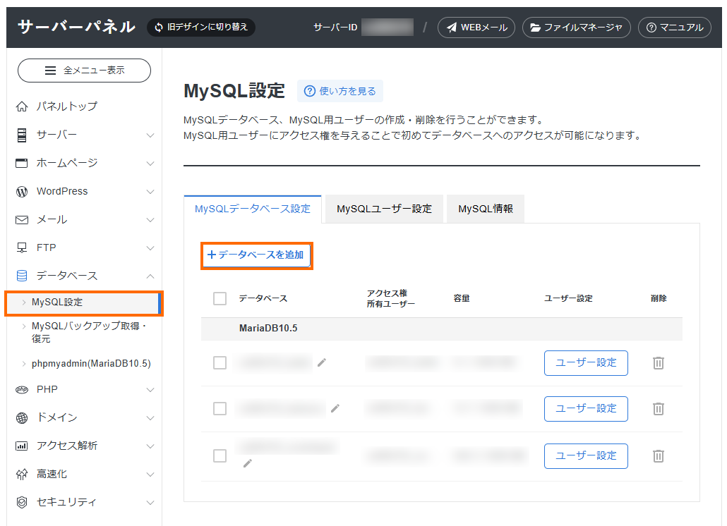Check the second database row checkbox

220,409
